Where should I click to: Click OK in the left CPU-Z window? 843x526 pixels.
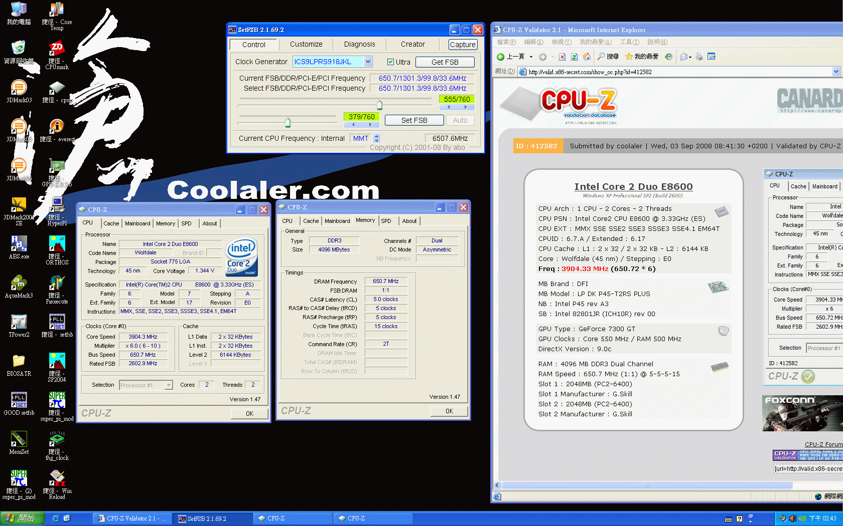click(249, 414)
